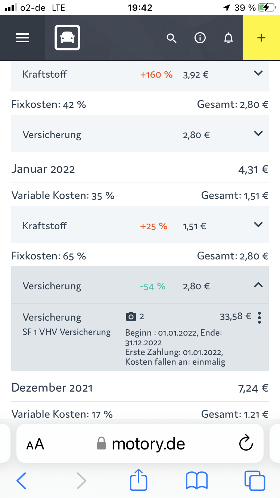Tap the yellow plus add button
Image resolution: width=280 pixels, height=498 pixels.
261,38
